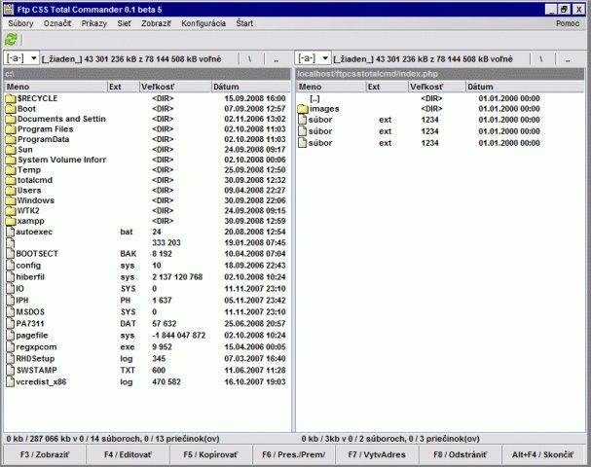Click the Temp folder icon
Screen dimensions: 591x467
(x=11, y=170)
